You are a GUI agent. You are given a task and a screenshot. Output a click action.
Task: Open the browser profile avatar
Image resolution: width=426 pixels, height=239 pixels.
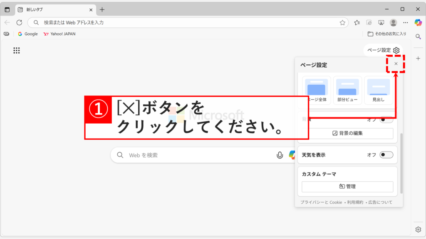[x=393, y=23]
